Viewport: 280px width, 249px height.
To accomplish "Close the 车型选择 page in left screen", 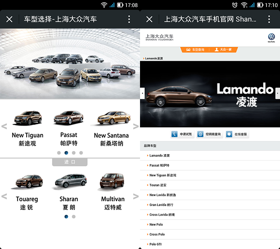I will point(9,19).
